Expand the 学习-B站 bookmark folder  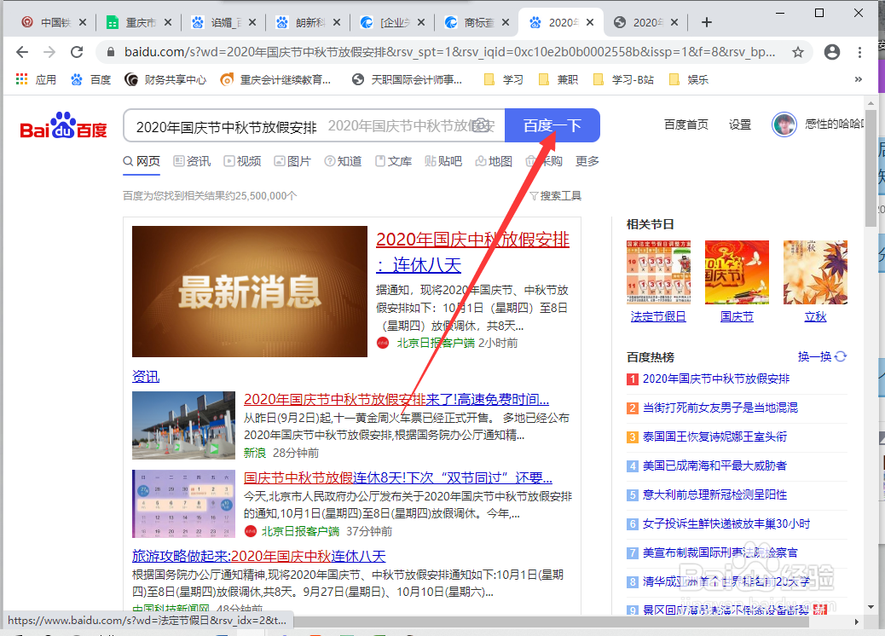(623, 79)
